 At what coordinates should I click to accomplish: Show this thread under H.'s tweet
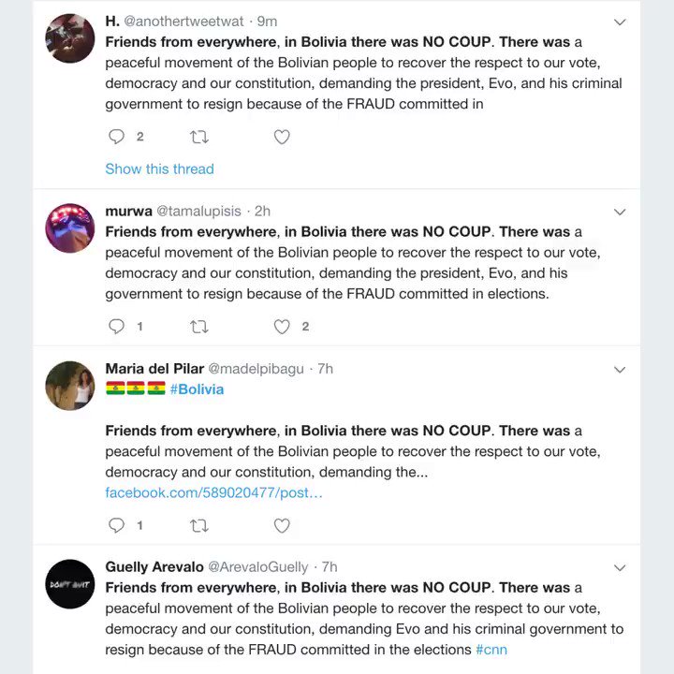(159, 168)
